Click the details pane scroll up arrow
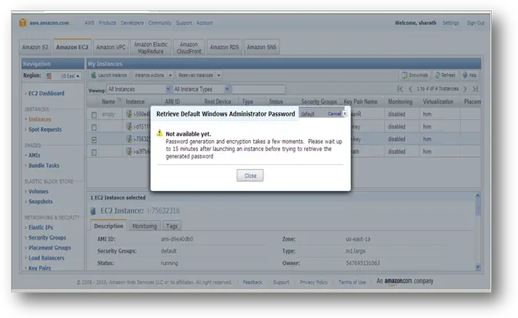518x318 pixels. coord(478,196)
